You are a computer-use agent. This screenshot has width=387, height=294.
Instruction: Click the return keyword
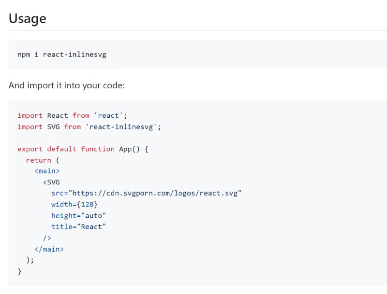click(39, 160)
